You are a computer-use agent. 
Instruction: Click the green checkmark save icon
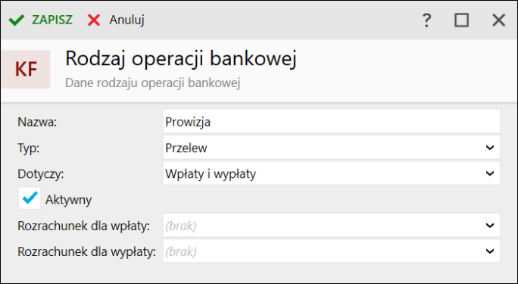tap(17, 20)
